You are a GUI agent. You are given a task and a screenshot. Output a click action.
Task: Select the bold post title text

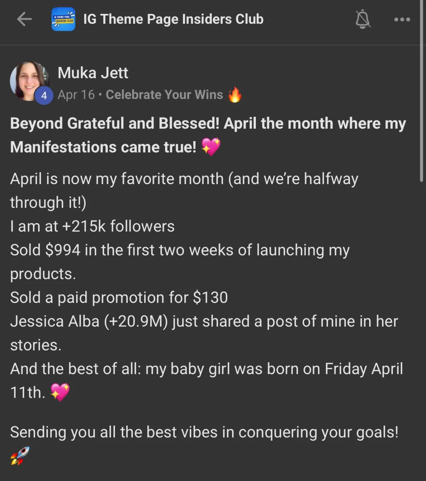click(208, 135)
